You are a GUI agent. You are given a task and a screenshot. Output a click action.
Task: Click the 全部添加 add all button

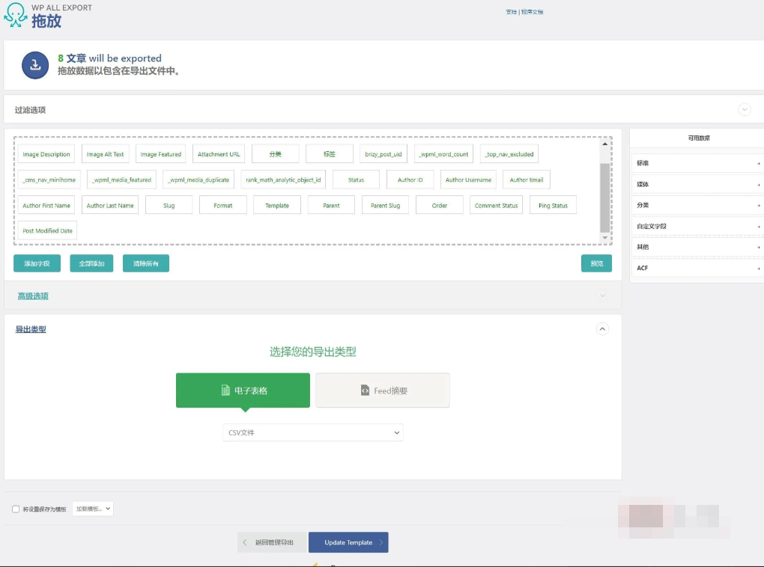(91, 263)
